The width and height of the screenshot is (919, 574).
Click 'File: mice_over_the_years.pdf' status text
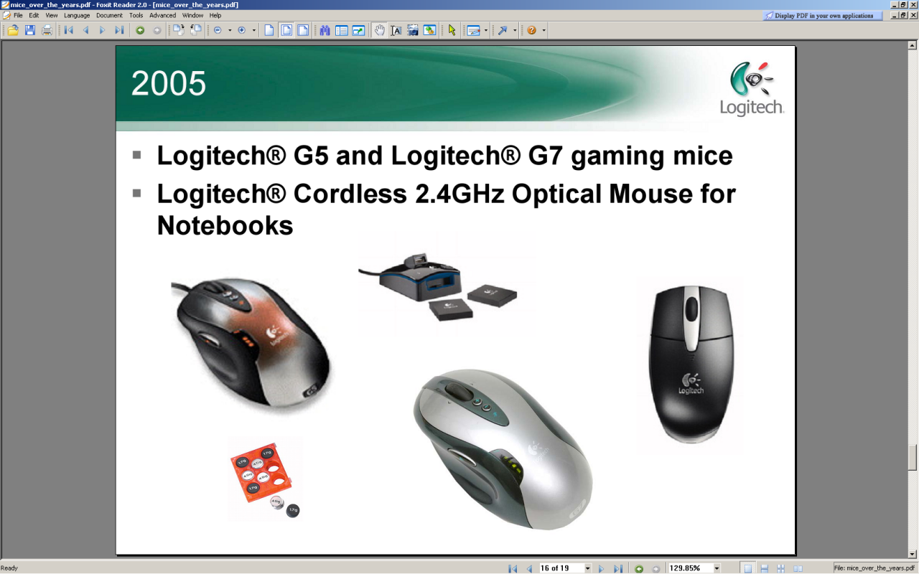tap(875, 568)
